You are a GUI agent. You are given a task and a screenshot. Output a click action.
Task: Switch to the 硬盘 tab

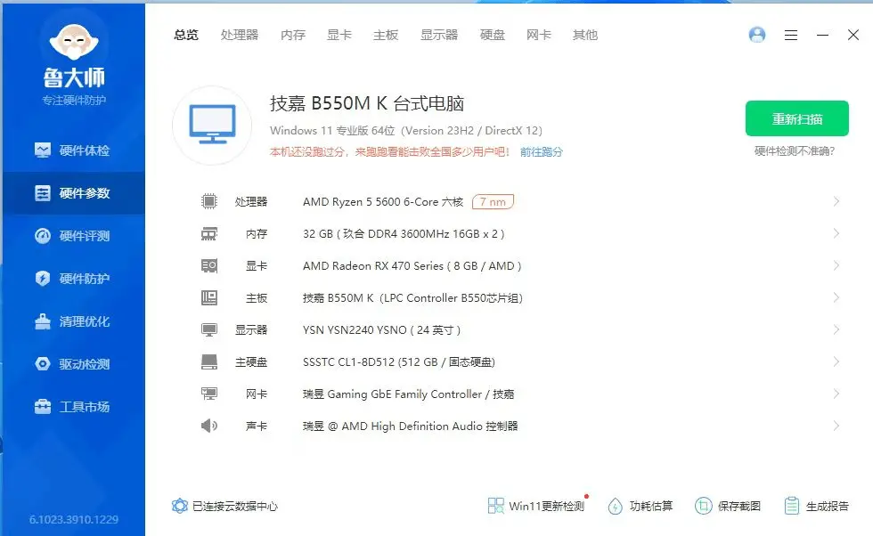pyautogui.click(x=492, y=35)
